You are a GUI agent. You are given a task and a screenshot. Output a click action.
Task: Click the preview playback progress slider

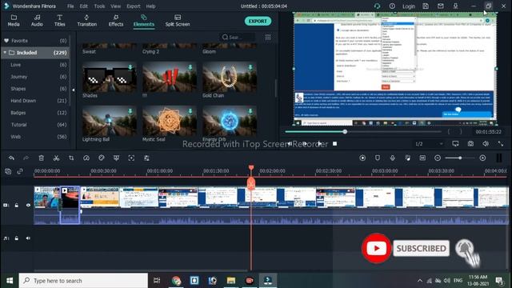click(x=363, y=131)
